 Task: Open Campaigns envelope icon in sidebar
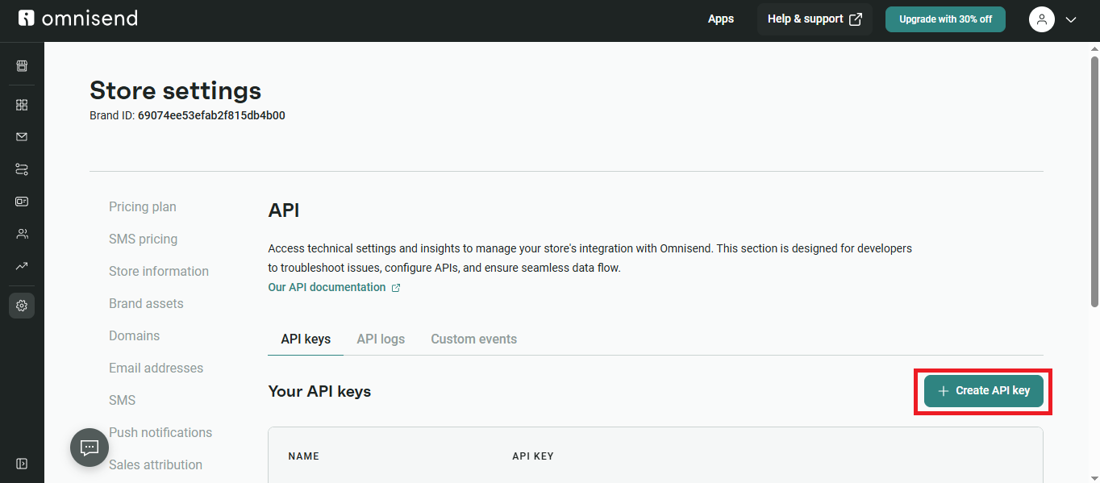point(22,137)
